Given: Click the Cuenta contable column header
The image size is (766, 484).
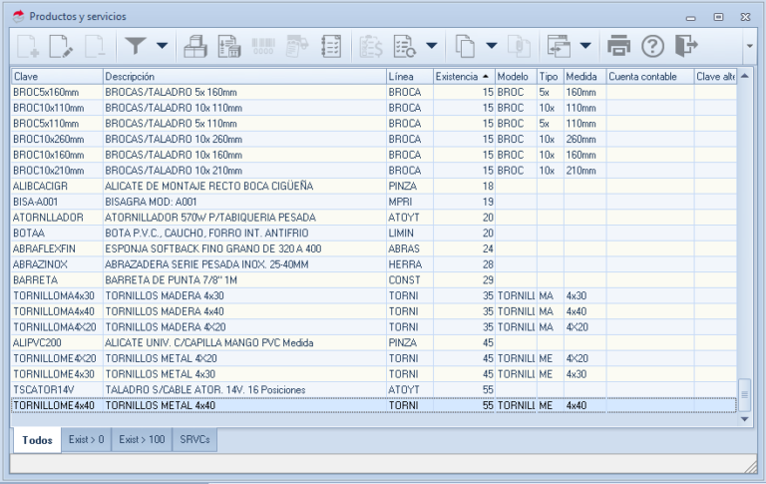Looking at the screenshot, I should pos(650,77).
